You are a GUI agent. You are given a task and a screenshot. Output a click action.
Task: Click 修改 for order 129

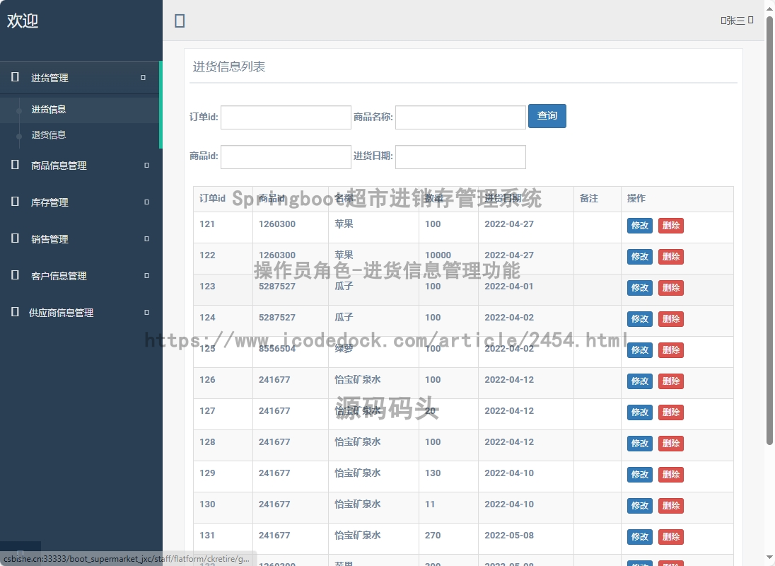(640, 475)
